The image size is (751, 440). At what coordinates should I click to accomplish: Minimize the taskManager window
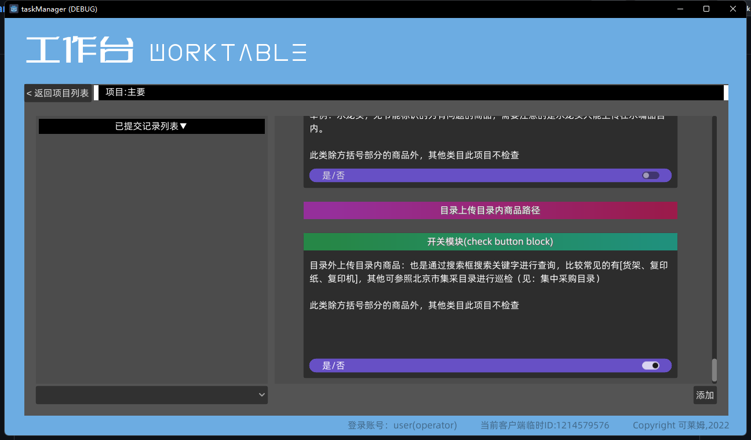tap(679, 9)
